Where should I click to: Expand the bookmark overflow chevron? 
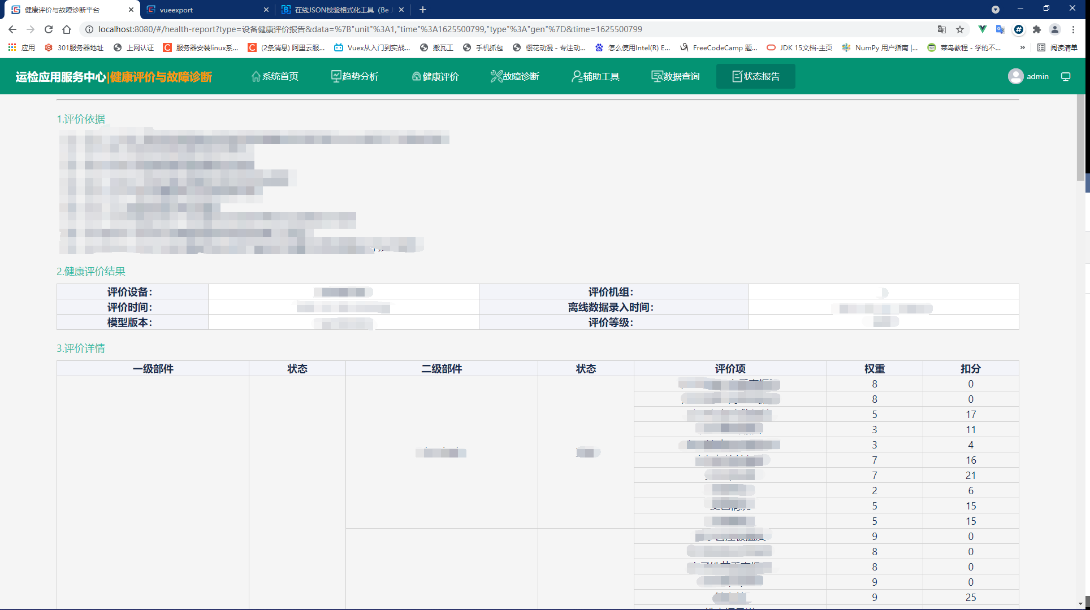1022,47
